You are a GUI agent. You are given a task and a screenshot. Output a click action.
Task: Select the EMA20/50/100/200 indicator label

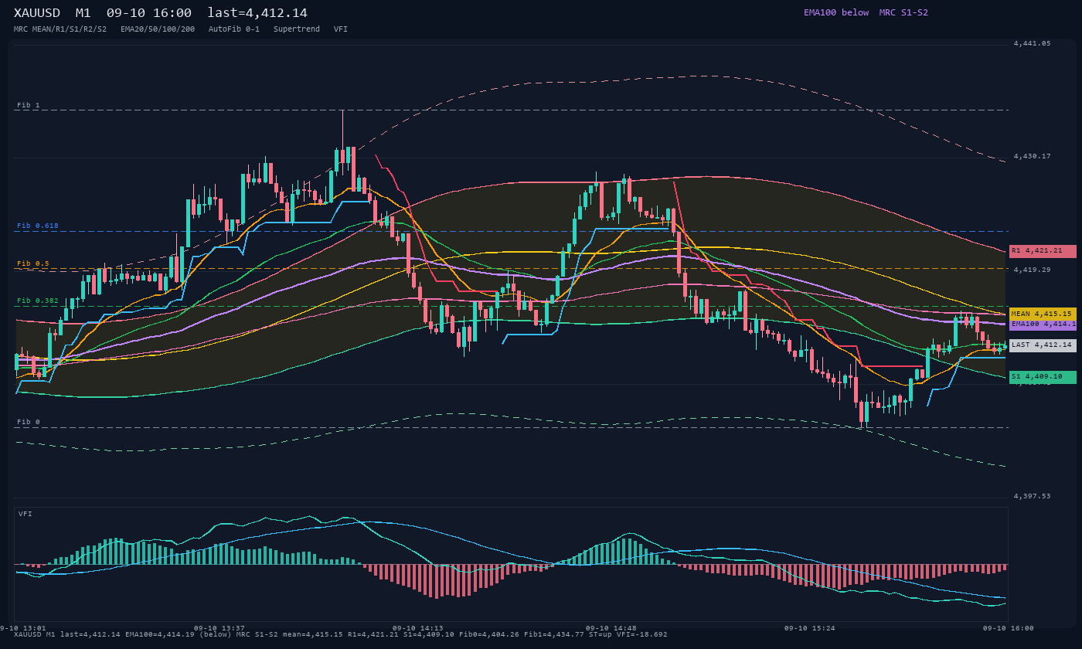point(158,29)
